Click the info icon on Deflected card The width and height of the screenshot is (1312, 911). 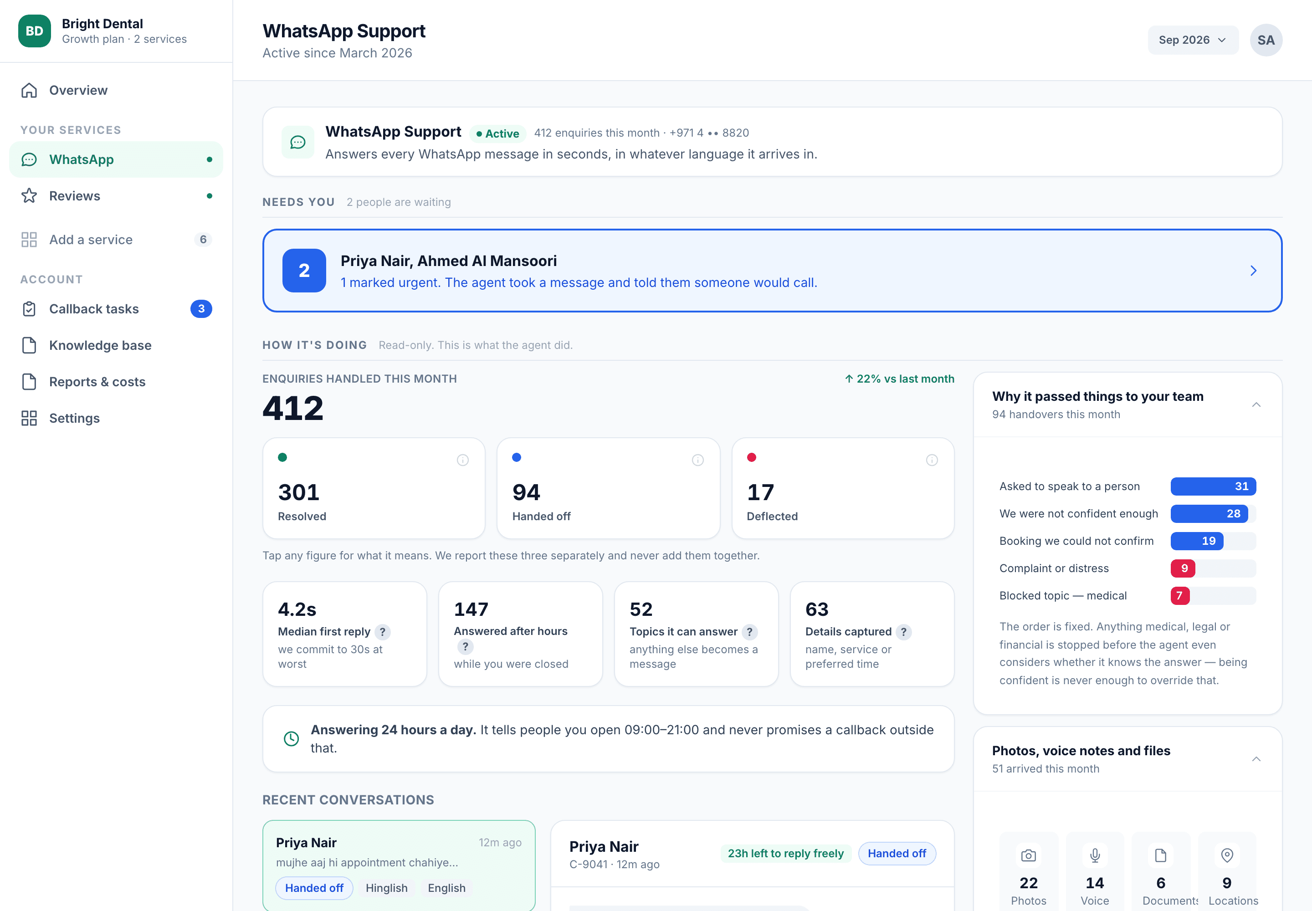tap(932, 460)
